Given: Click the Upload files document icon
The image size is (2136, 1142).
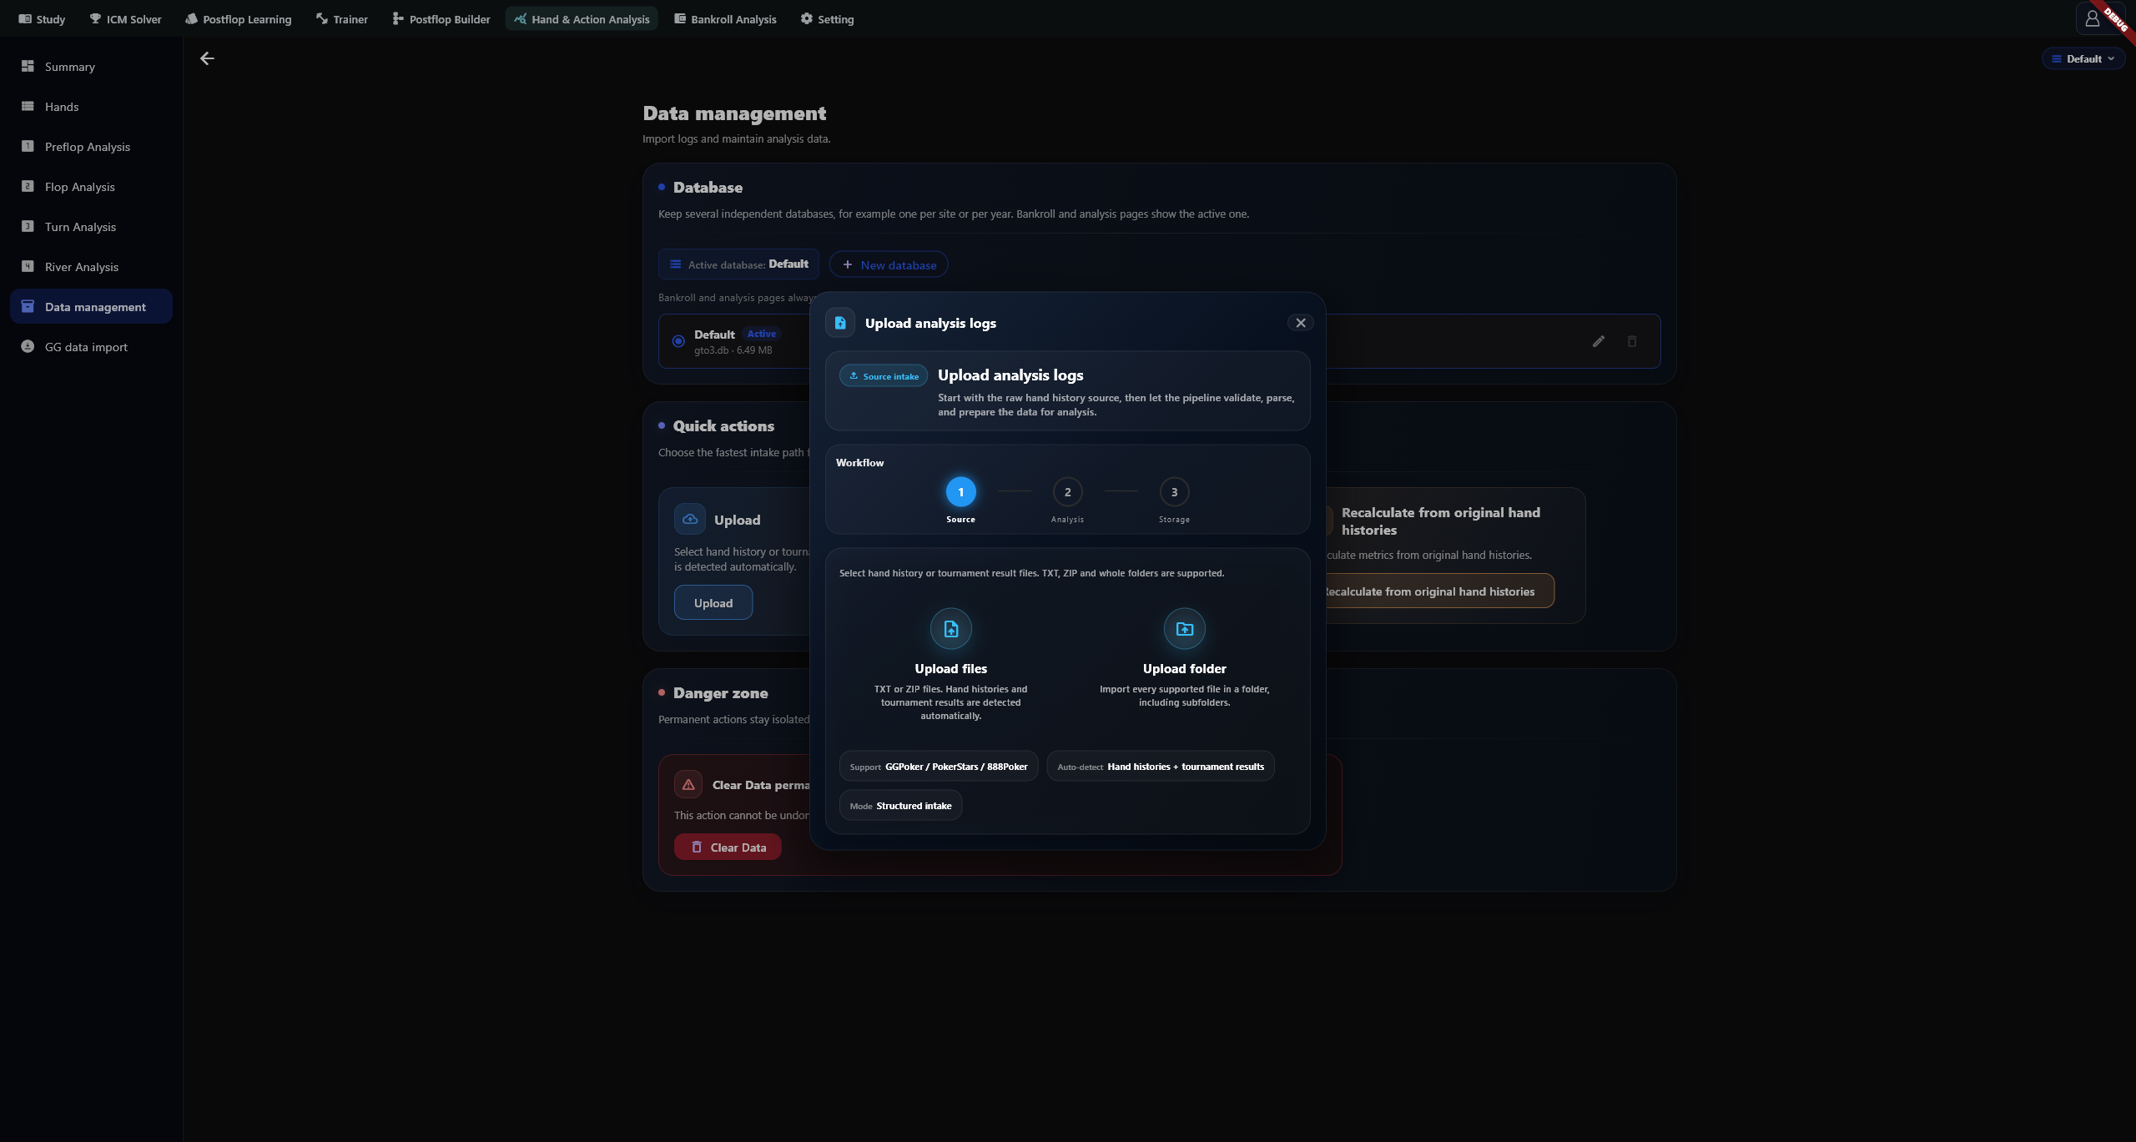Looking at the screenshot, I should click(950, 629).
